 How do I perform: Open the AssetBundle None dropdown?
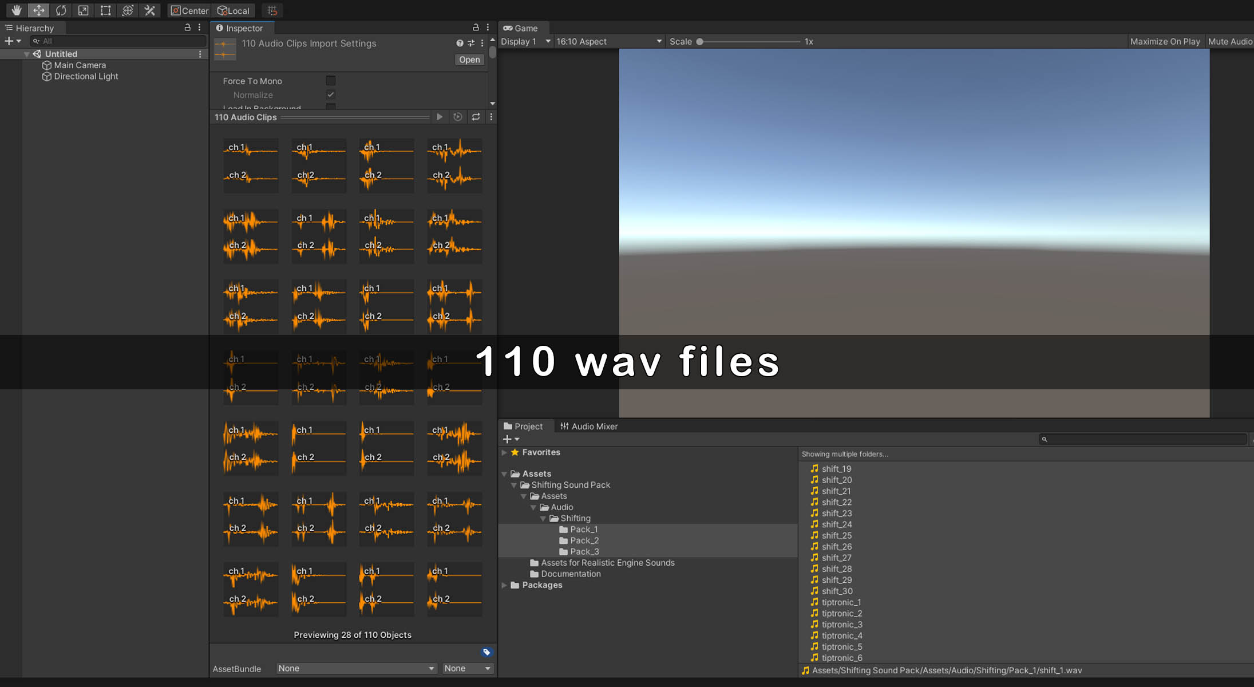(355, 668)
